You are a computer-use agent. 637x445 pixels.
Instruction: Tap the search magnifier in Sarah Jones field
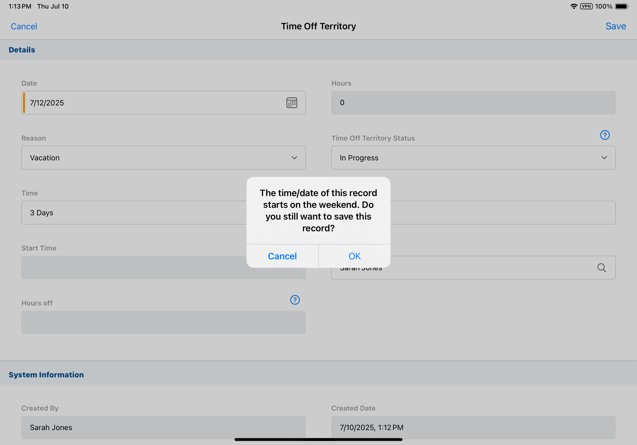coord(601,268)
